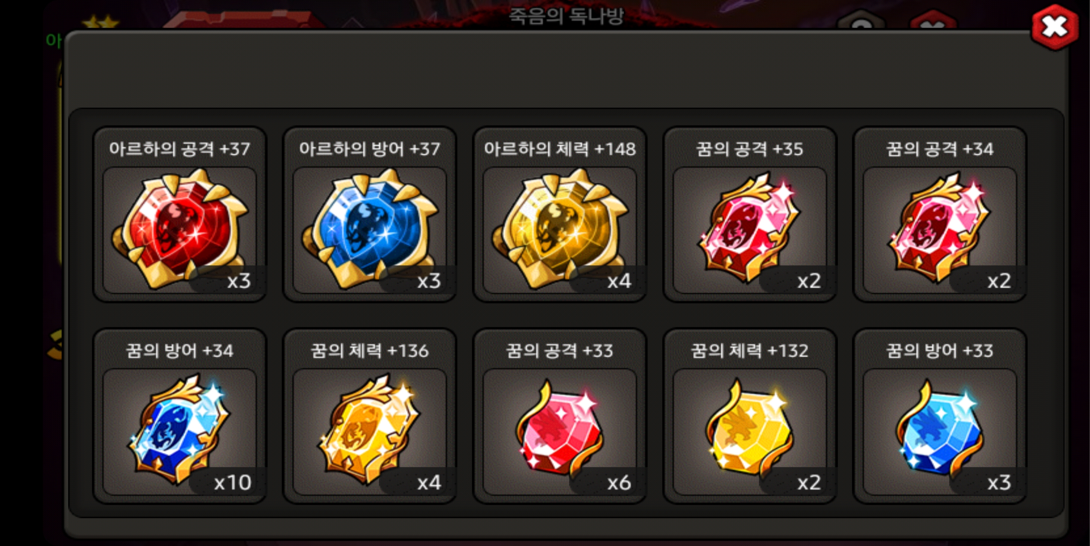The image size is (1090, 546).
Task: Click the x4 count on 아르하의 체력
Action: pos(619,281)
